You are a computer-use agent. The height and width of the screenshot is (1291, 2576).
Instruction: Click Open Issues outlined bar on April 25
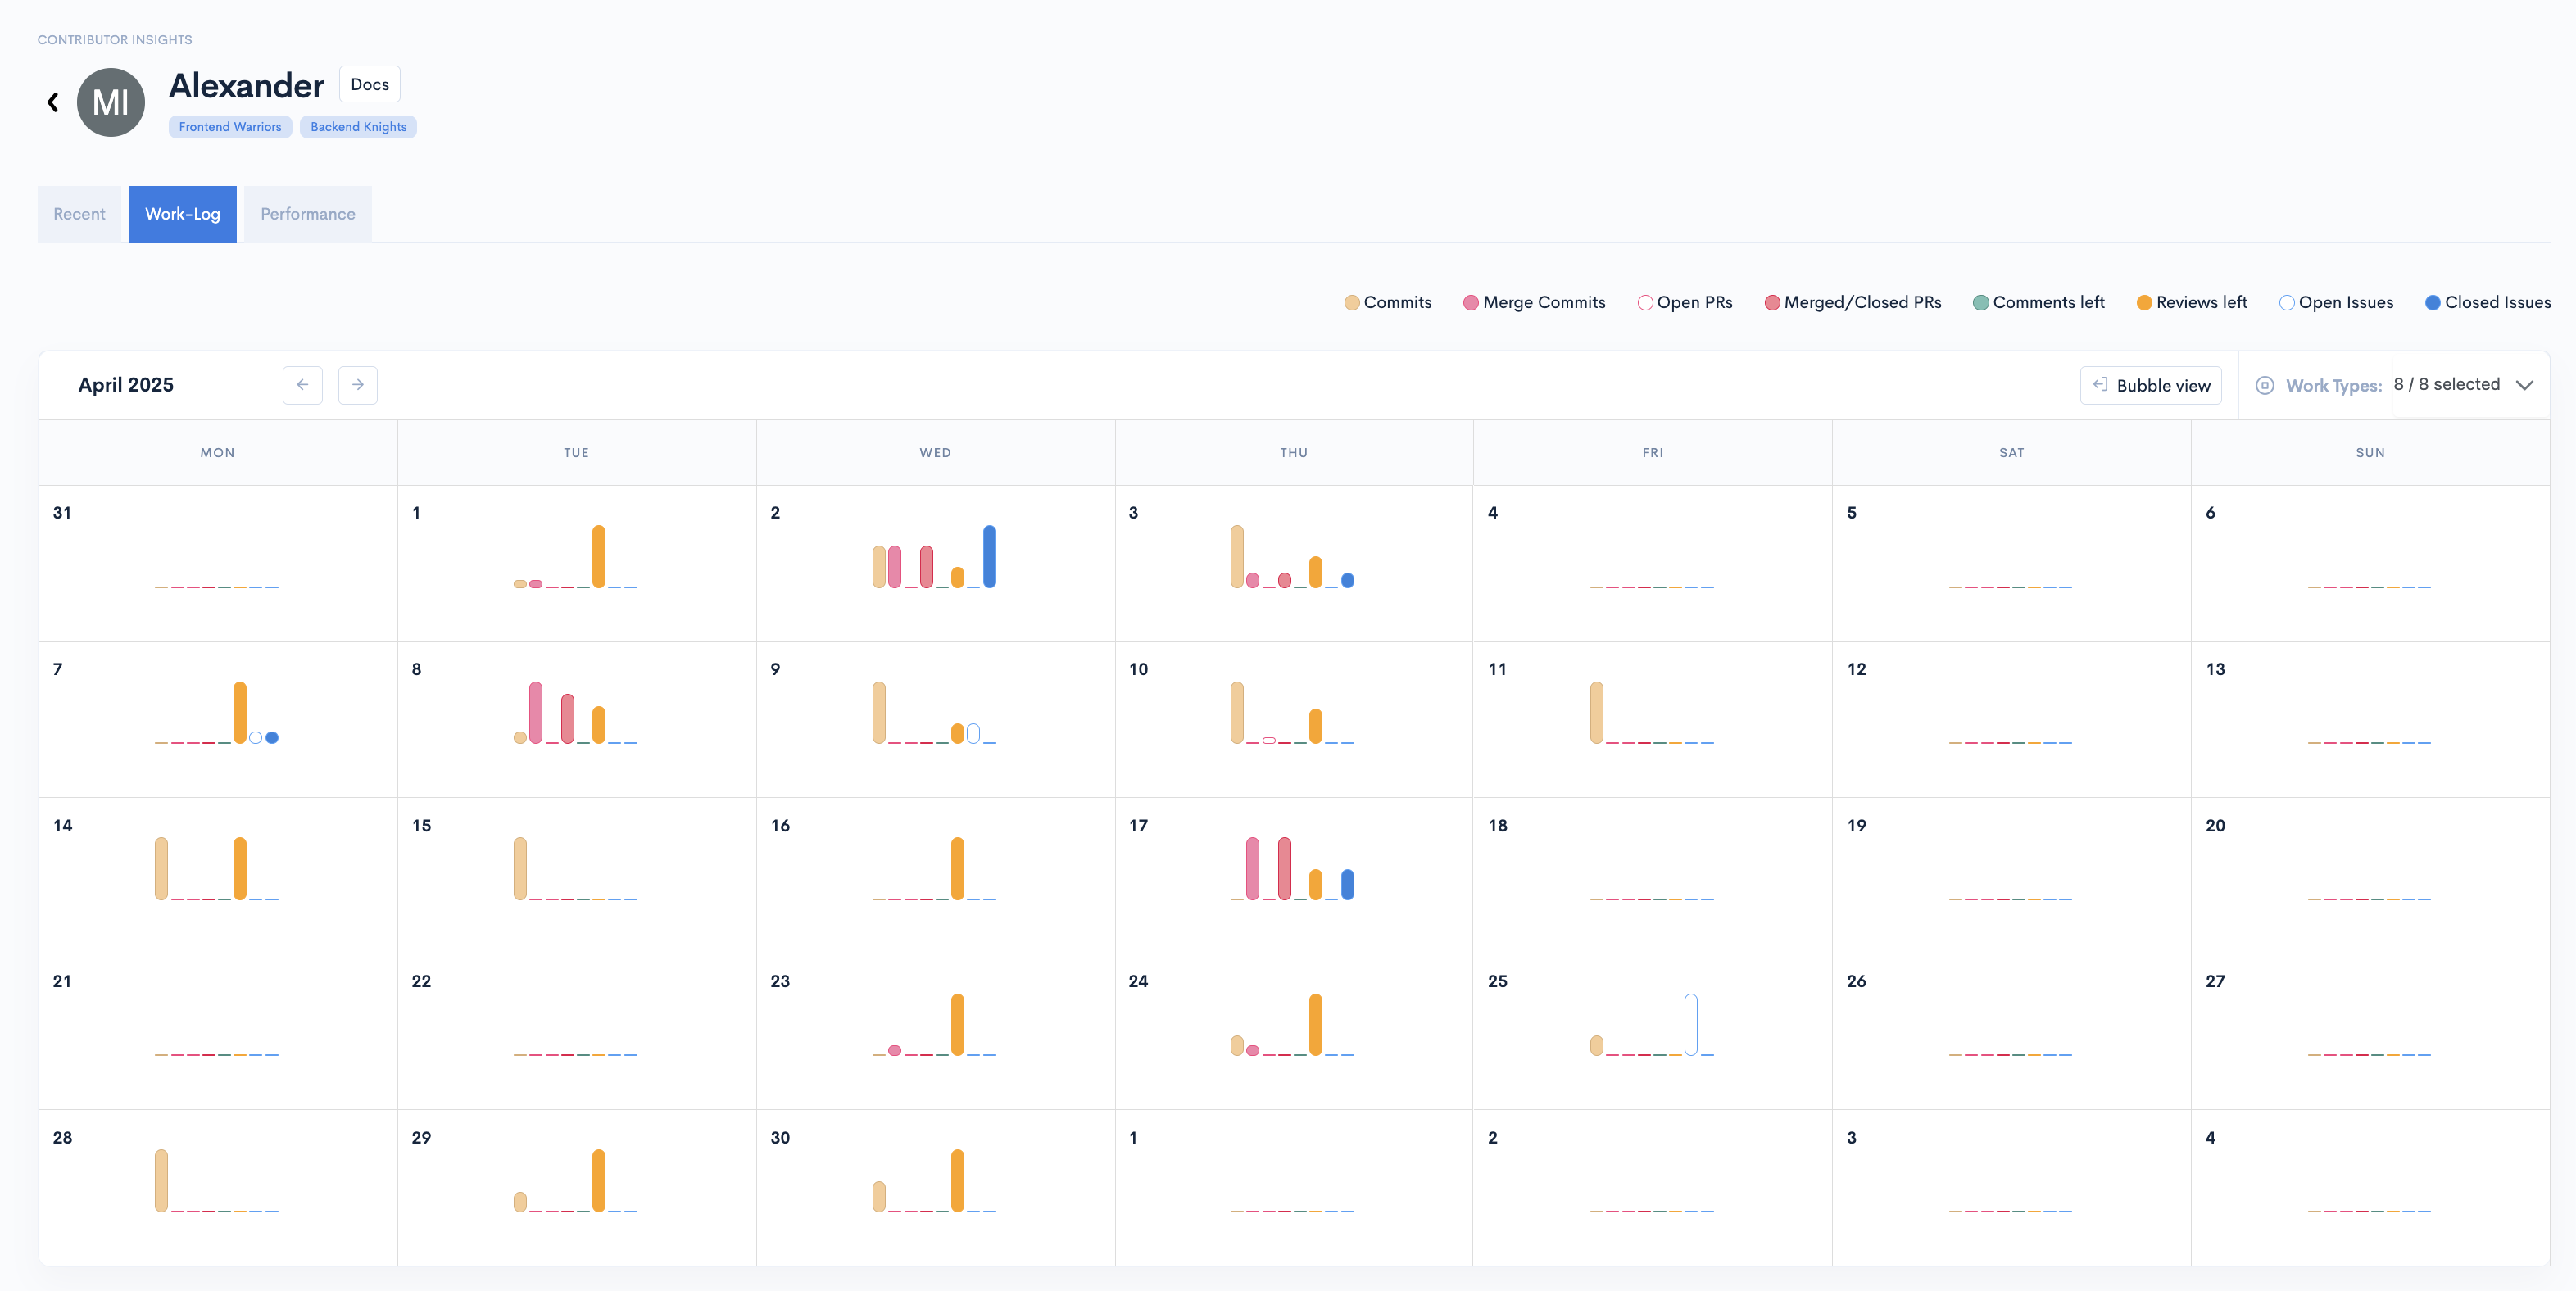pos(1690,1024)
